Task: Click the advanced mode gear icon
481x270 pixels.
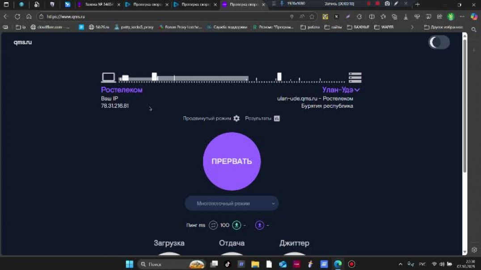Action: (236, 118)
